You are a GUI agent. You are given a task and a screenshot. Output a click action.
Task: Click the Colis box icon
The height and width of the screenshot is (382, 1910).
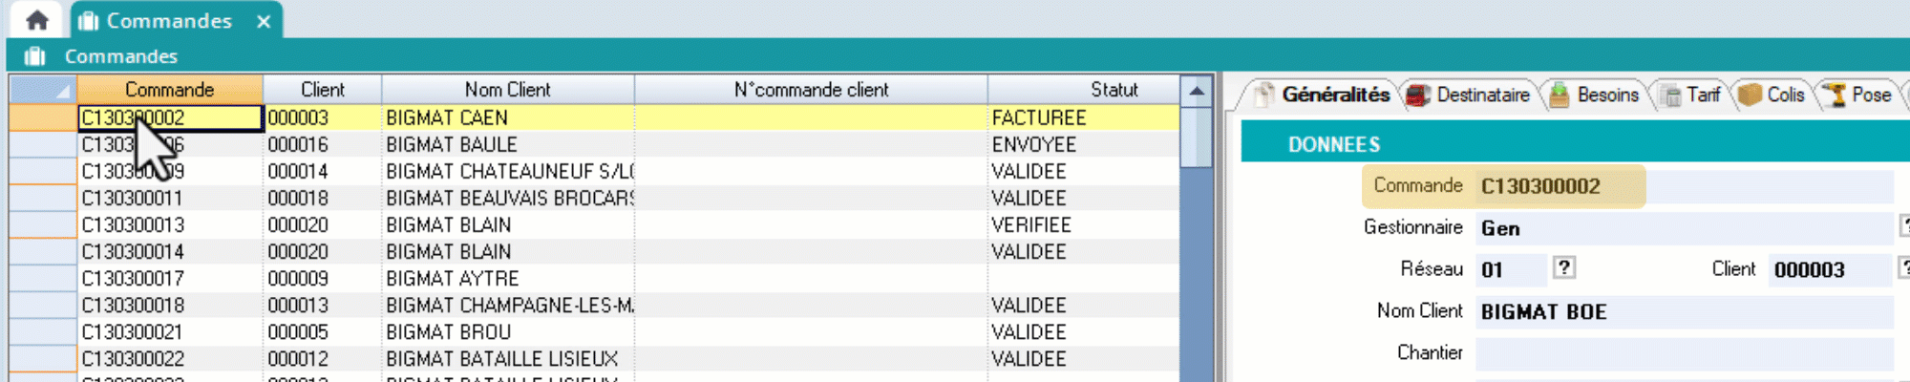click(1750, 95)
